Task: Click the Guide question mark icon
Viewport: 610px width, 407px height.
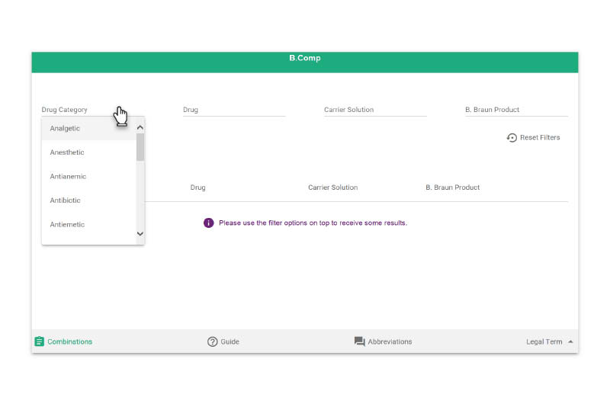Action: pos(213,341)
